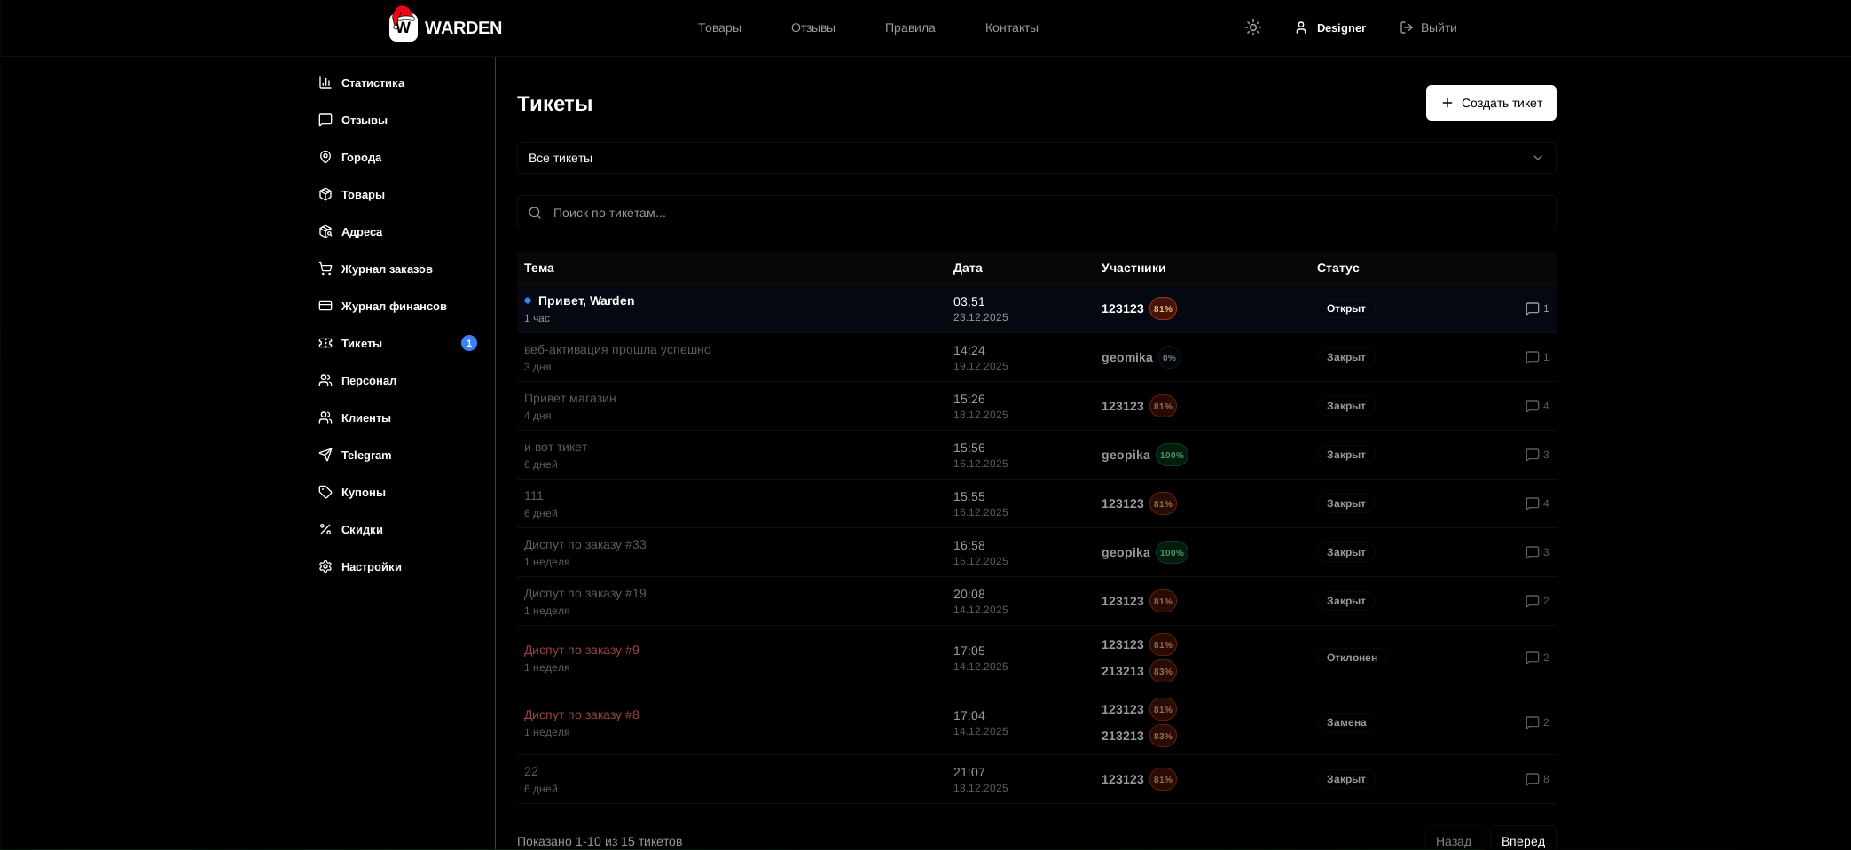1851x850 pixels.
Task: Go to Правила in the top menu
Action: click(909, 27)
